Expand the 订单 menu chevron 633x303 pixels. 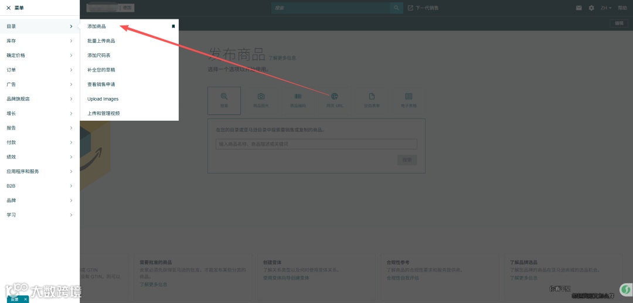(x=71, y=70)
